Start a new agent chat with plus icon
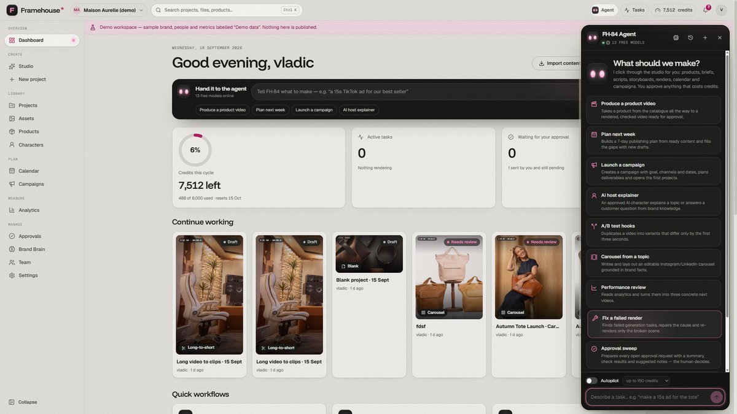This screenshot has height=414, width=737. pos(705,37)
